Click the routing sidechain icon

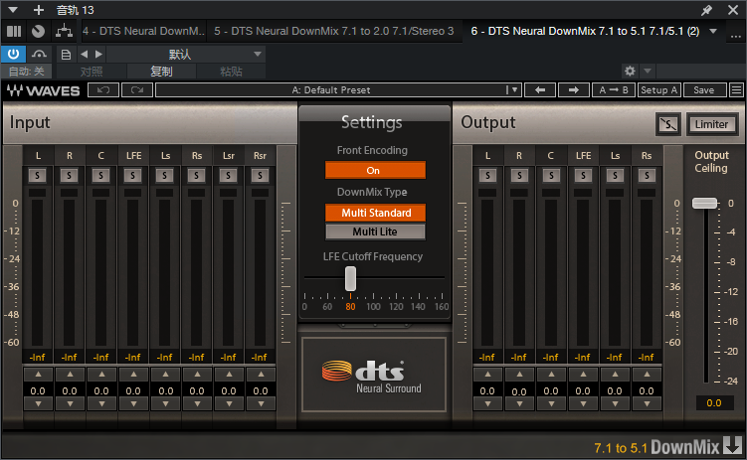pyautogui.click(x=64, y=32)
